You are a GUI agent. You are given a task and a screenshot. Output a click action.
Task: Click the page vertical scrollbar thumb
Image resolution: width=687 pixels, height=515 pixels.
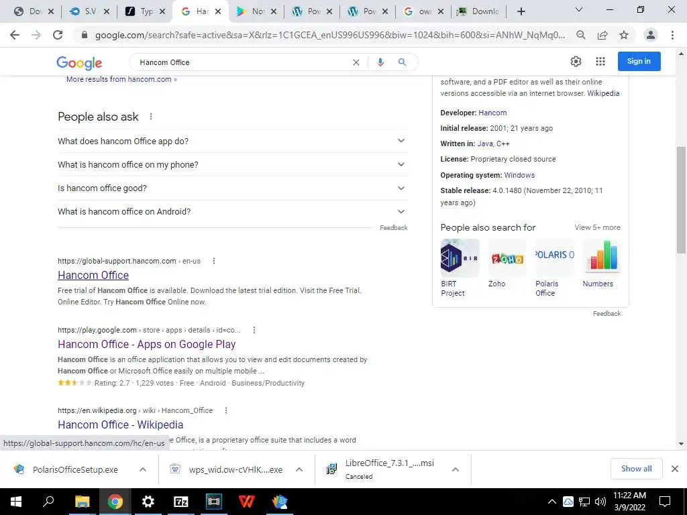pos(681,200)
